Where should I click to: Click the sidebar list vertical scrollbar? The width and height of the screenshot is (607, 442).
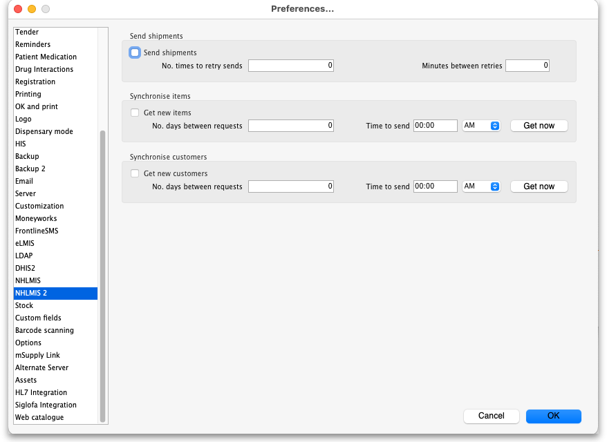point(103,276)
